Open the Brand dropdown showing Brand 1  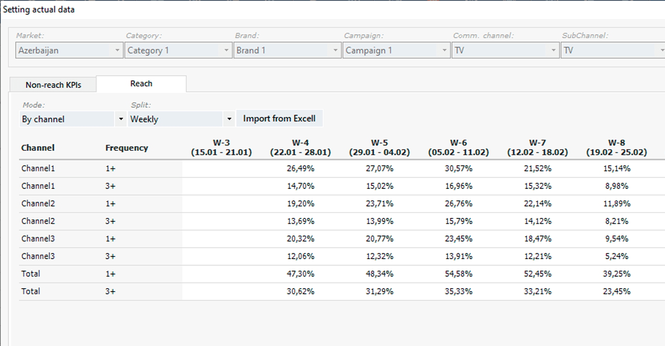tap(287, 50)
